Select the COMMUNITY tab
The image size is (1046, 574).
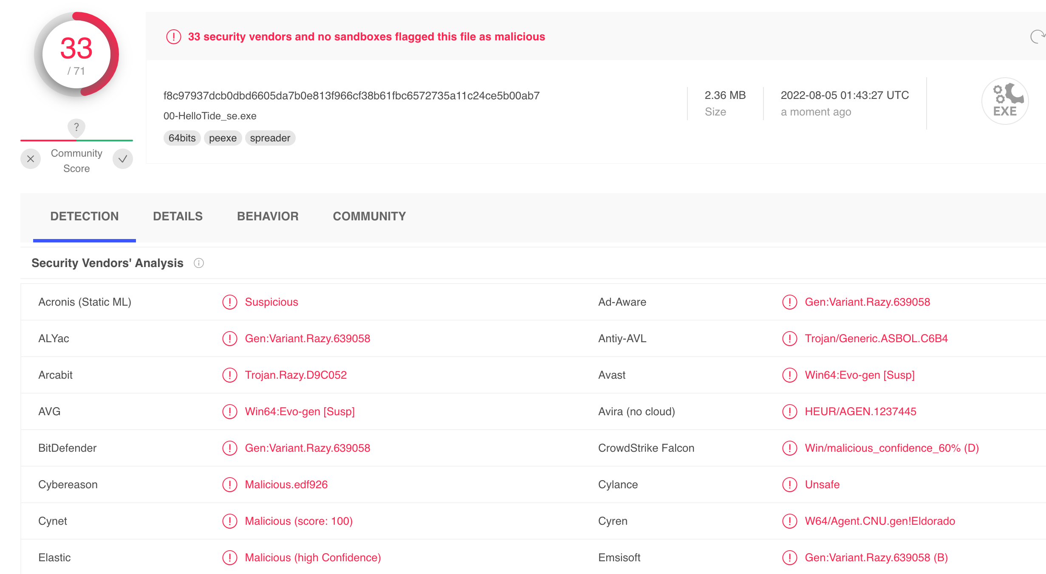pyautogui.click(x=369, y=217)
